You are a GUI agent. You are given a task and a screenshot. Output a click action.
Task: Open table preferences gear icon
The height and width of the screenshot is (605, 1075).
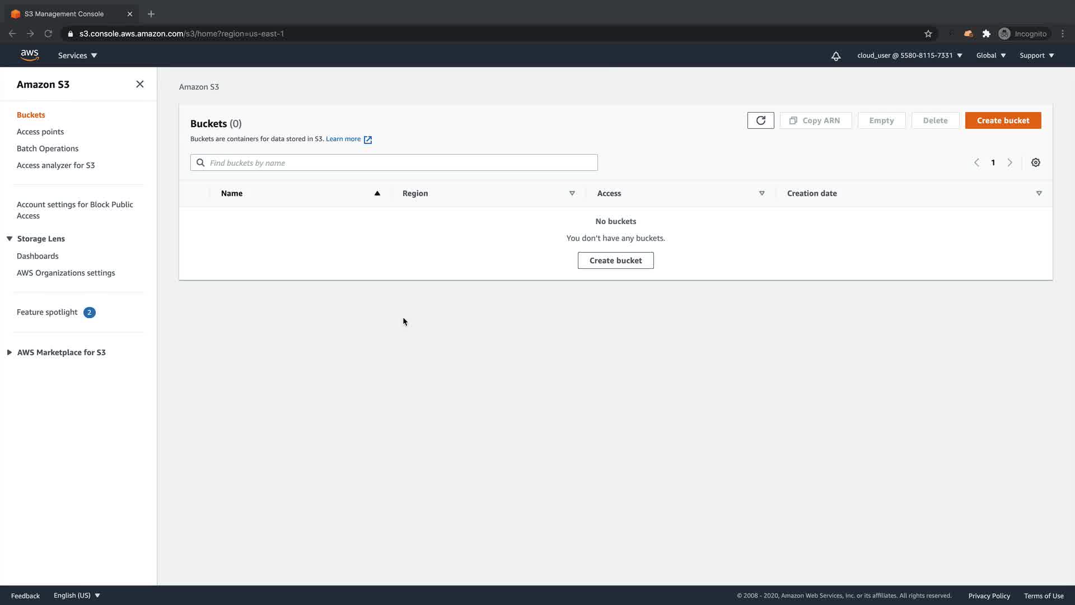pyautogui.click(x=1036, y=162)
